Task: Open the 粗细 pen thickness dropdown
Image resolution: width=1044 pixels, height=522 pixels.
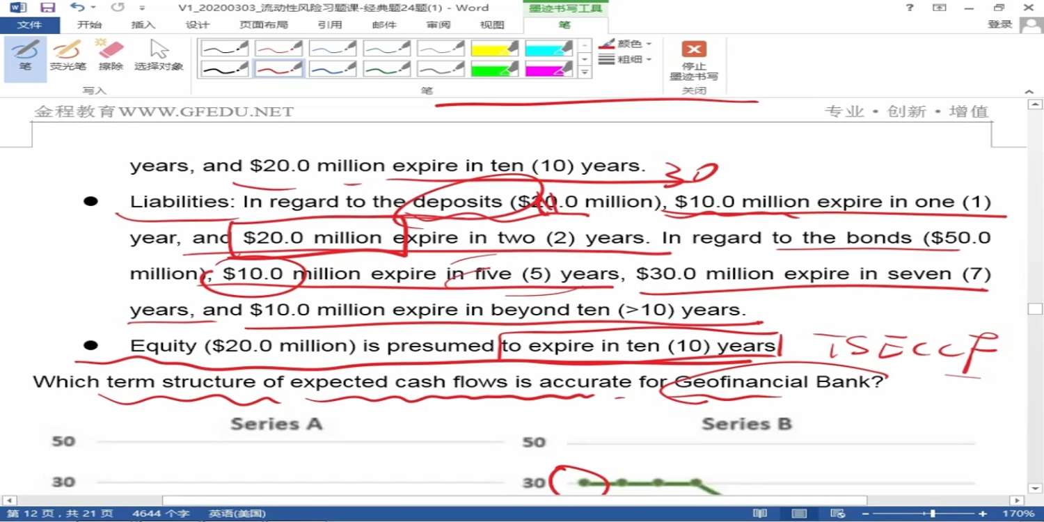Action: click(626, 60)
